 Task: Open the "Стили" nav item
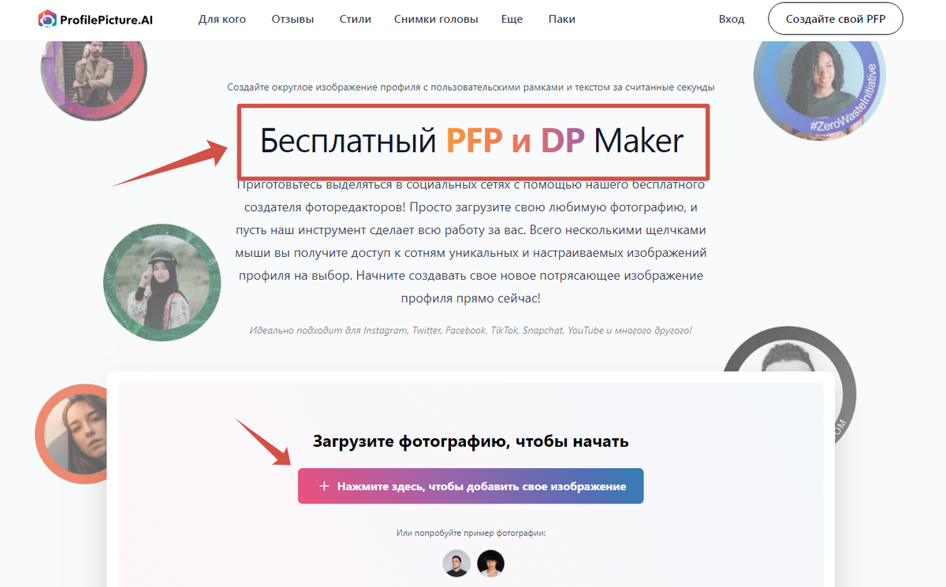point(355,19)
